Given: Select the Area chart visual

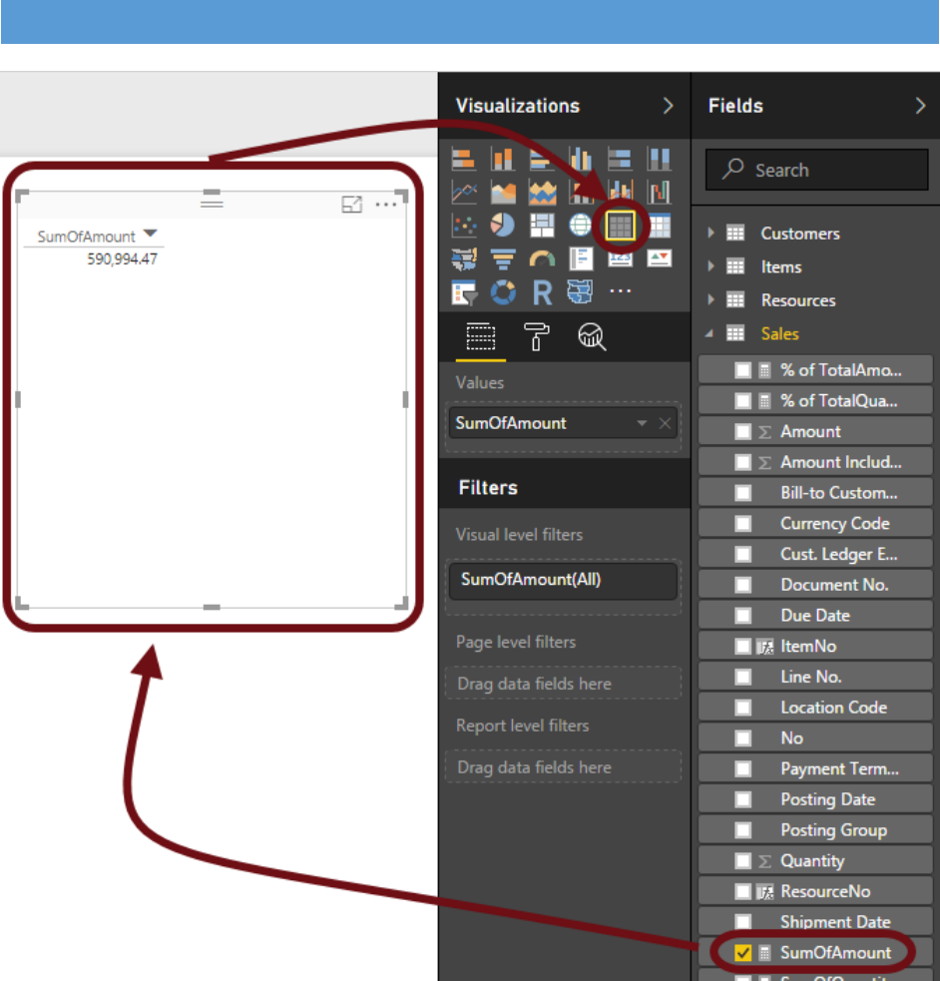Looking at the screenshot, I should 503,192.
